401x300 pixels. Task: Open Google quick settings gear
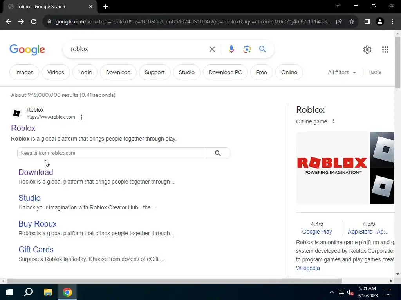(x=367, y=50)
